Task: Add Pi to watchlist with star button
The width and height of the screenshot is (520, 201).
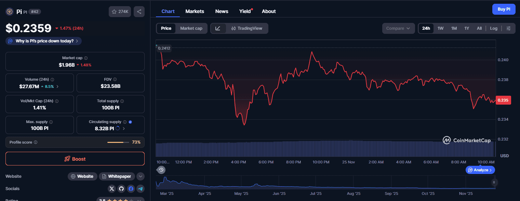Action: (x=120, y=12)
